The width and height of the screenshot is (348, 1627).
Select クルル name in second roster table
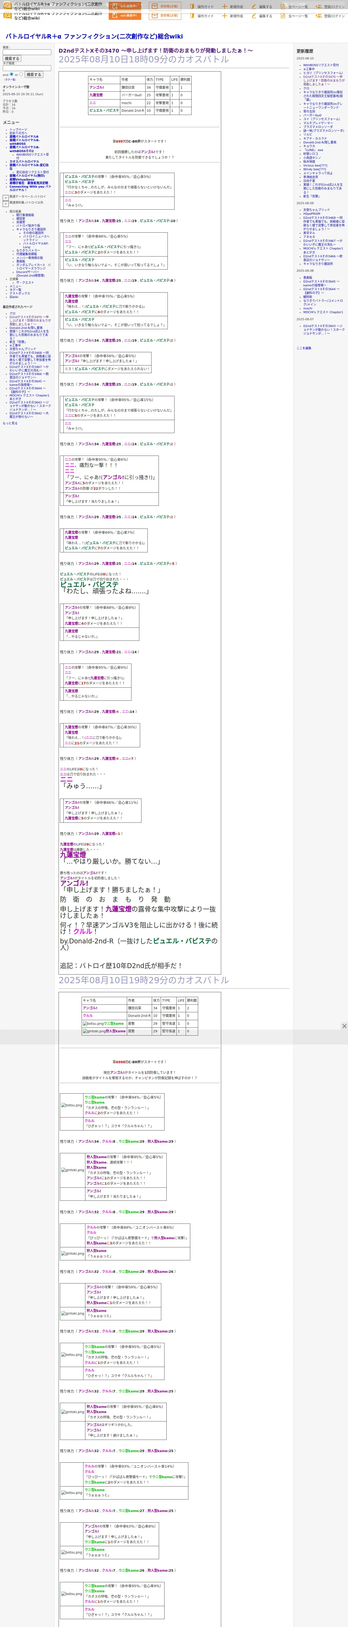click(x=87, y=1016)
